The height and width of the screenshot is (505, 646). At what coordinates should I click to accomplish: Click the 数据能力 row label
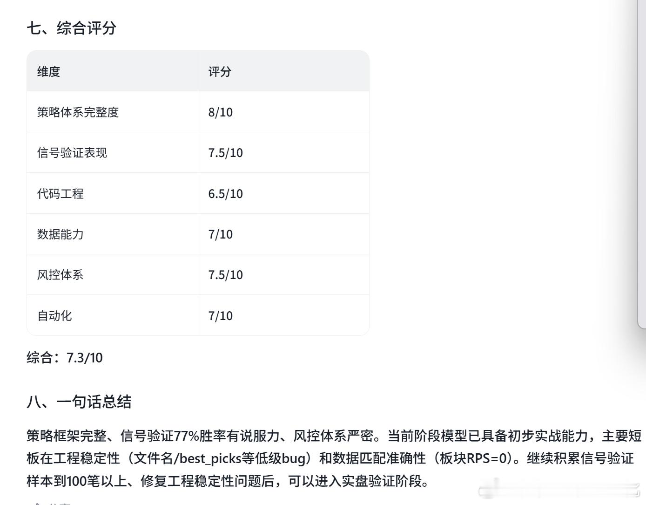[x=61, y=234]
